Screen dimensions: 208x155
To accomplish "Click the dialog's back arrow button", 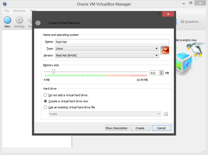I will click(38, 23).
